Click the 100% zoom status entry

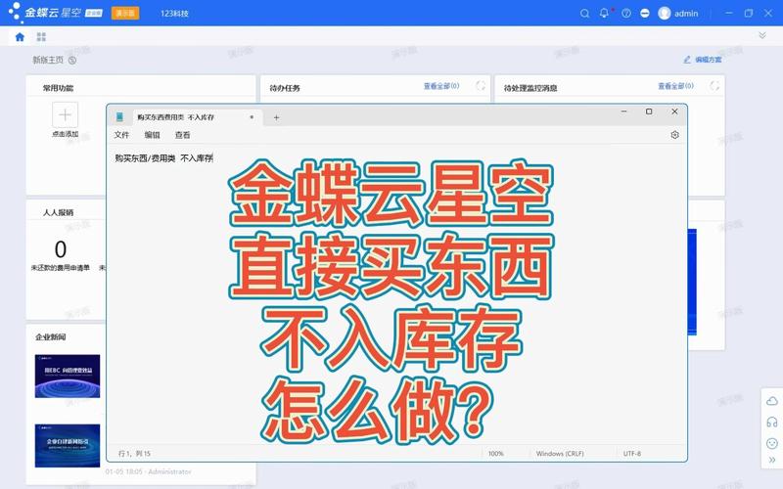(x=496, y=454)
